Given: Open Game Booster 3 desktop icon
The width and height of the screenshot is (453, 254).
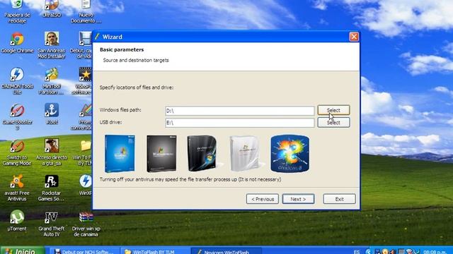Looking at the screenshot, I should tap(17, 116).
